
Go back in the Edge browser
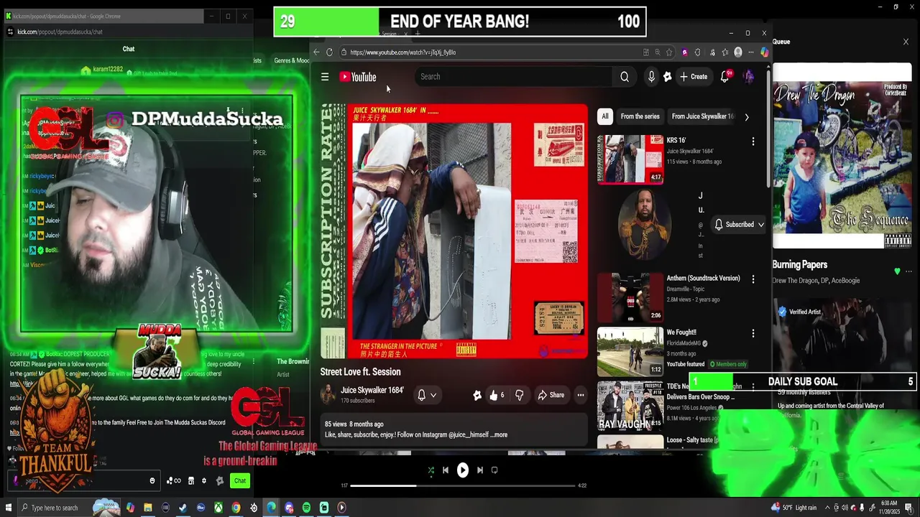point(316,52)
